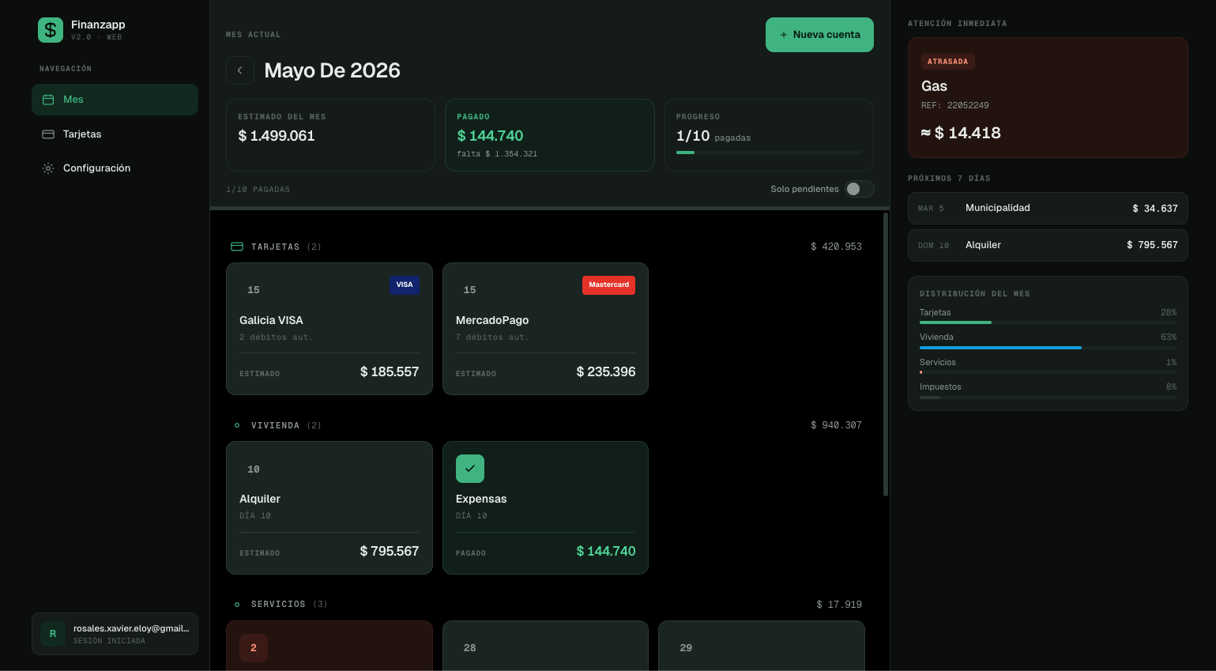Image resolution: width=1216 pixels, height=671 pixels.
Task: Click the green paid checkmark on Expensas
Action: click(470, 469)
